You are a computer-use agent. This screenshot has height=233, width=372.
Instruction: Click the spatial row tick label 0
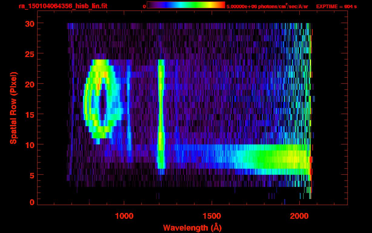click(32, 202)
